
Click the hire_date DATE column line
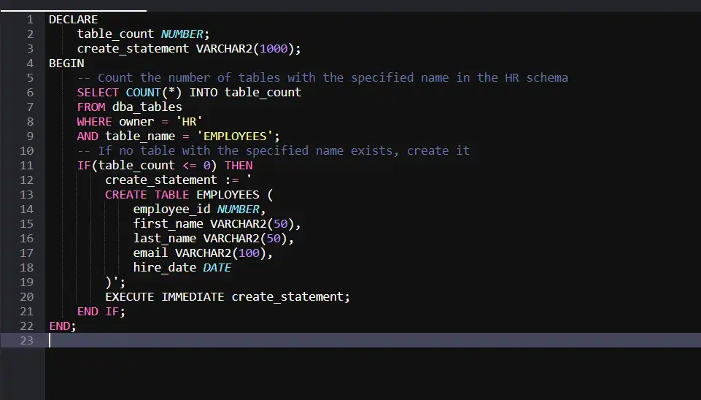point(182,268)
